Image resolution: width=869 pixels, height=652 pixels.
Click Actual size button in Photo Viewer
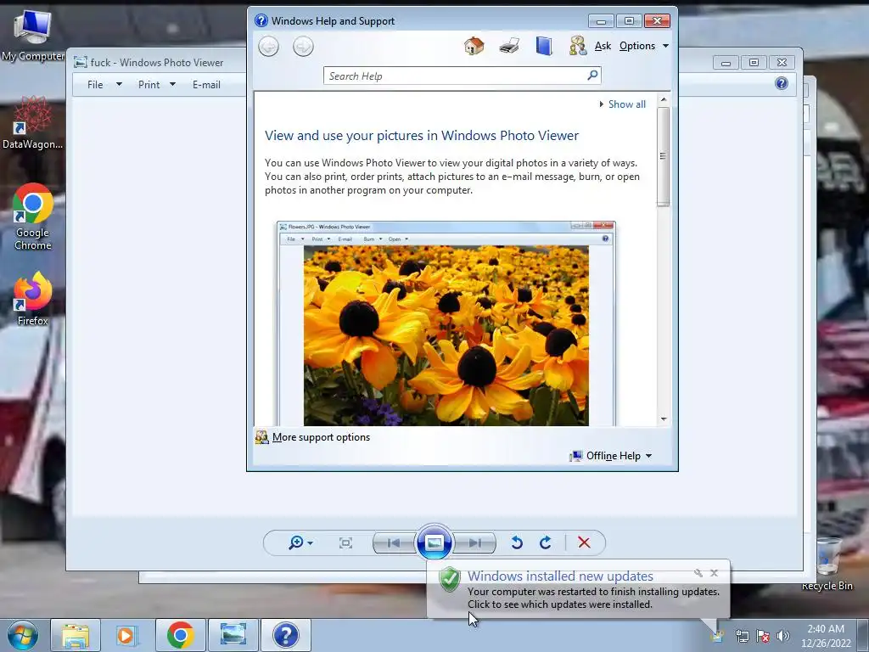[x=346, y=542]
